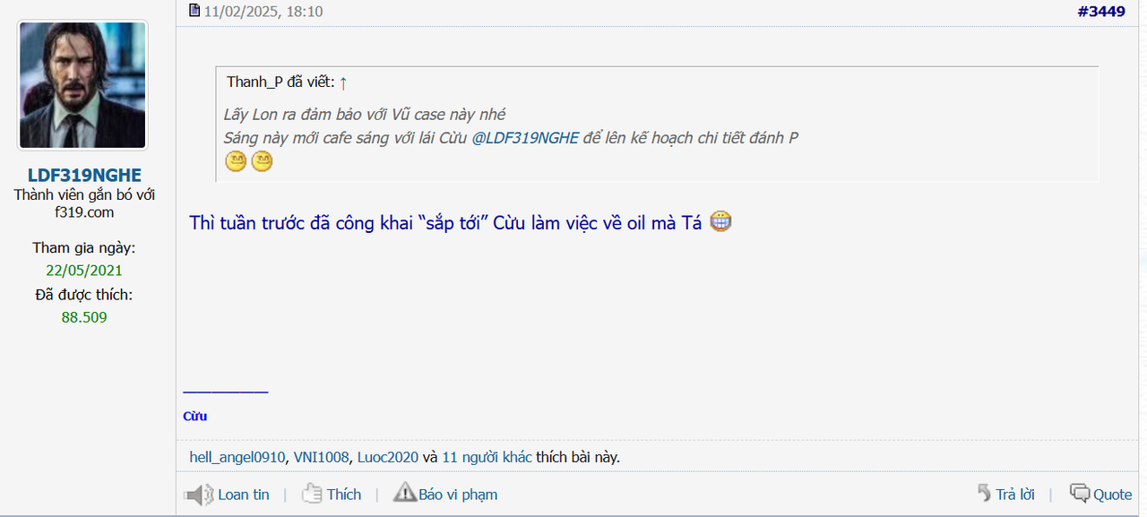Viewport: 1147px width, 517px height.
Task: Open Luoc2020's profile from likes list
Action: point(388,457)
